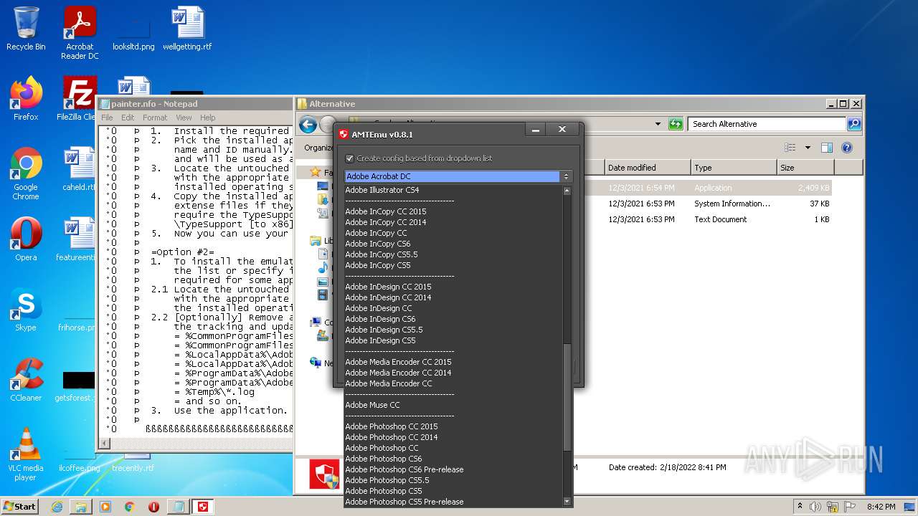Select Adobe Photoshop CC 2015 entry
The height and width of the screenshot is (516, 918).
[x=453, y=426]
